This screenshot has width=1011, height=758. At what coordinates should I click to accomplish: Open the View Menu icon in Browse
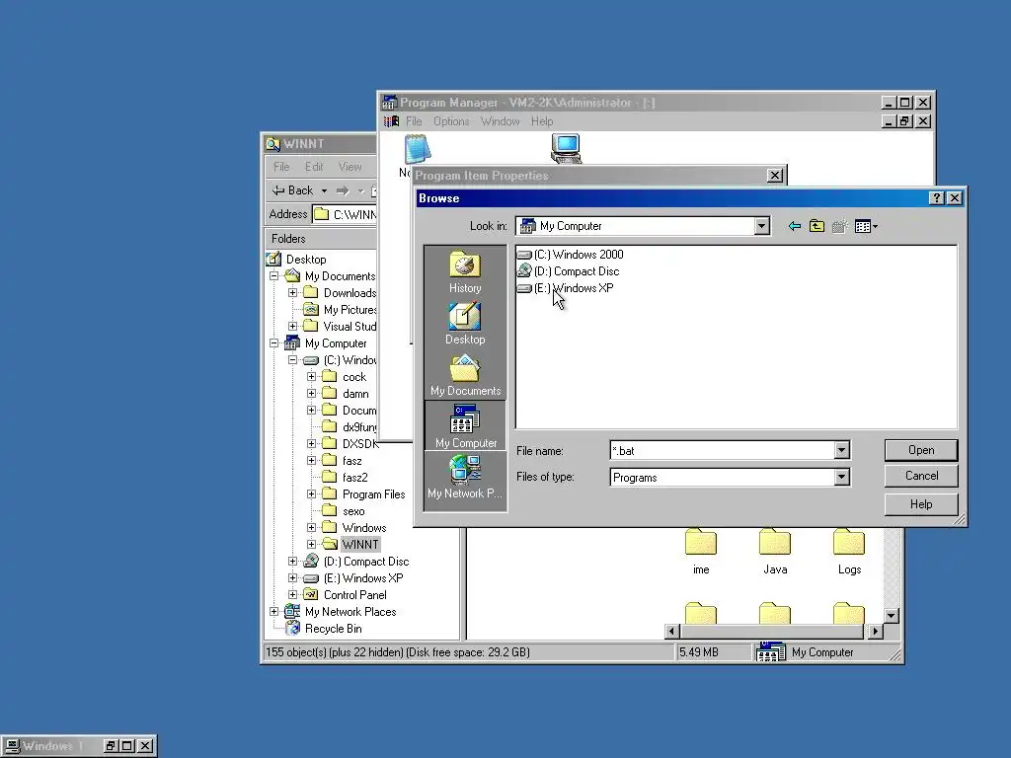(866, 226)
